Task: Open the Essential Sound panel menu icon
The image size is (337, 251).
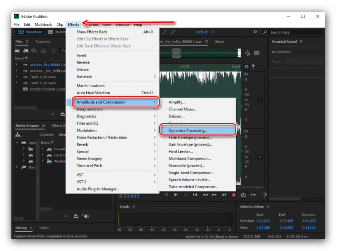Action: click(301, 42)
